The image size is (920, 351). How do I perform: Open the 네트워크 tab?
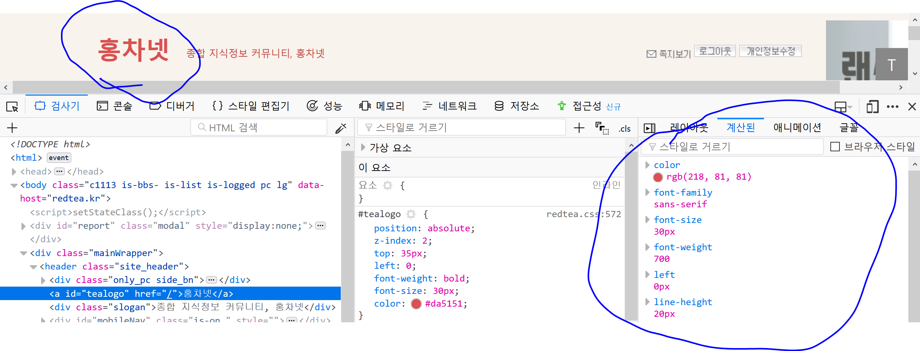point(449,106)
